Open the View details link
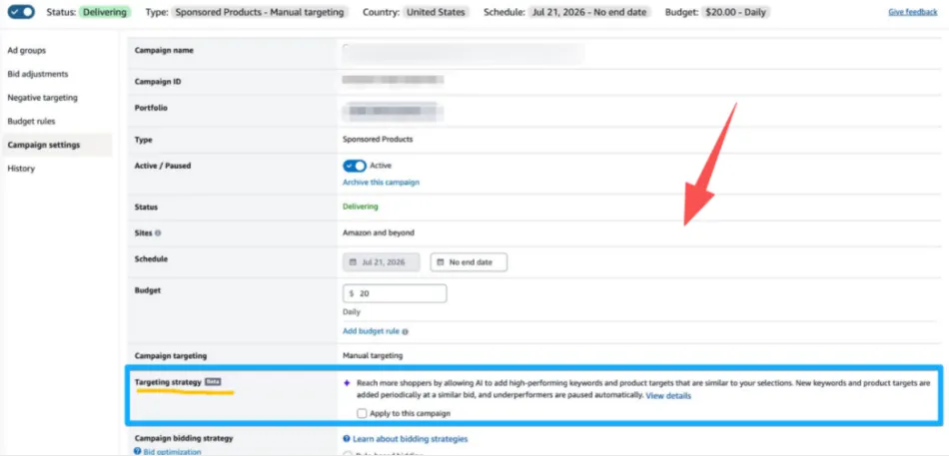This screenshot has height=456, width=949. coord(668,395)
